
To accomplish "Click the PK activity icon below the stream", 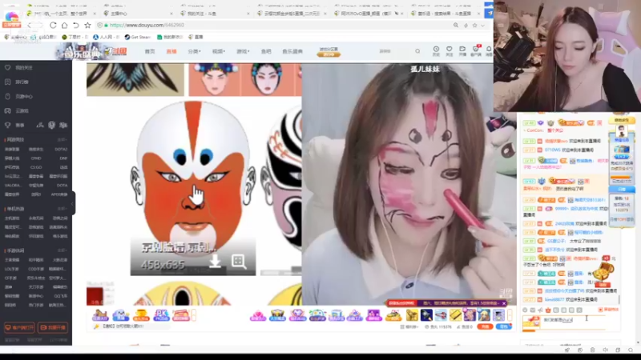I will [x=161, y=315].
